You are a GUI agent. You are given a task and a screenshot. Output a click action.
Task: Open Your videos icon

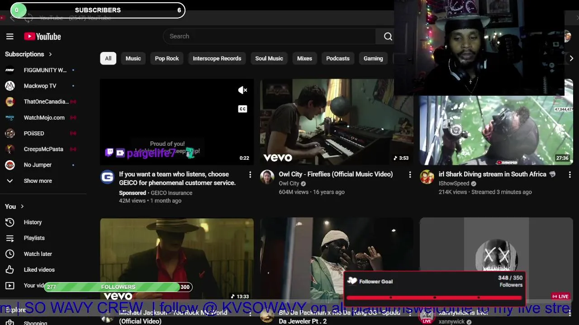click(x=9, y=285)
